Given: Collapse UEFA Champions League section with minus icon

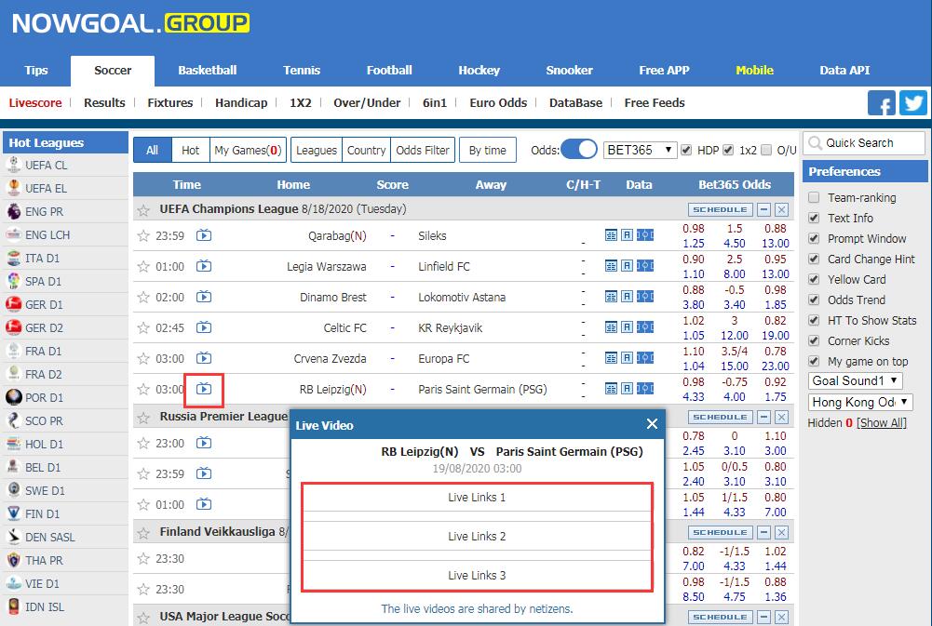Looking at the screenshot, I should [x=764, y=209].
